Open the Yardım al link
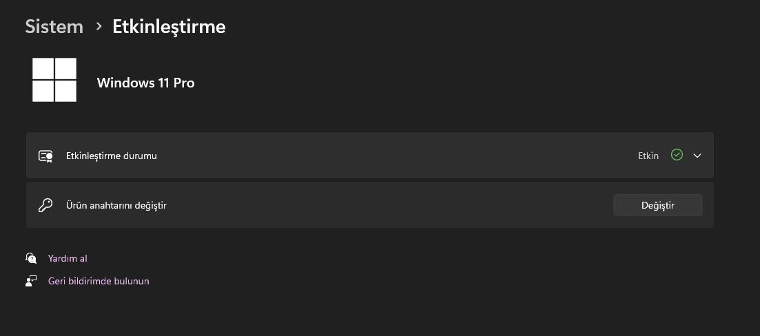760x336 pixels. click(x=68, y=258)
